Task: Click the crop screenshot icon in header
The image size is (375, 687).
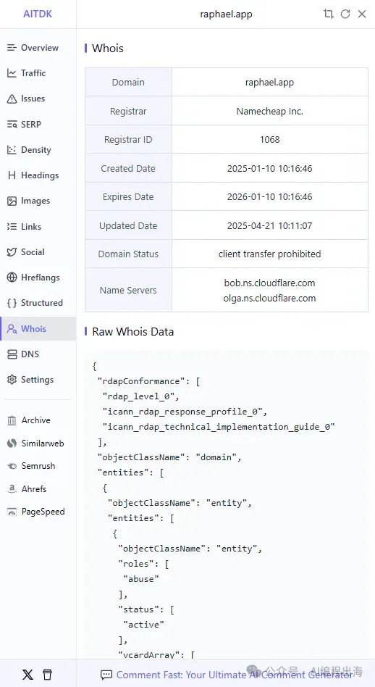Action: pos(328,14)
